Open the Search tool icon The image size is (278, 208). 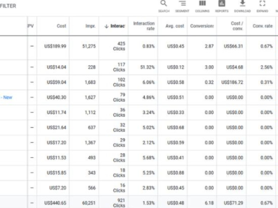point(164,3)
